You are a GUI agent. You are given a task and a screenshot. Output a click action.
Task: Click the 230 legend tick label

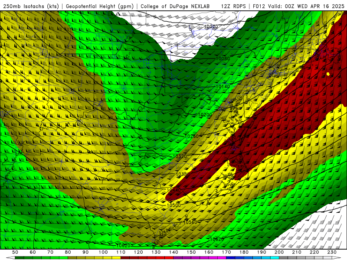[332, 252]
